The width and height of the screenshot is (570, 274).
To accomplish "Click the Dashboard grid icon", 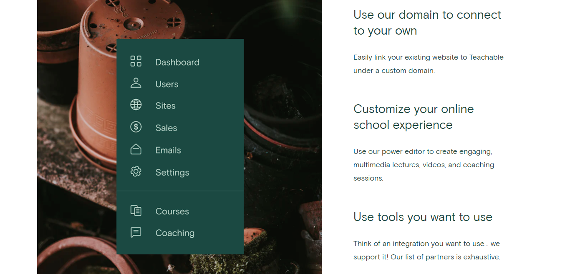I will pyautogui.click(x=136, y=61).
